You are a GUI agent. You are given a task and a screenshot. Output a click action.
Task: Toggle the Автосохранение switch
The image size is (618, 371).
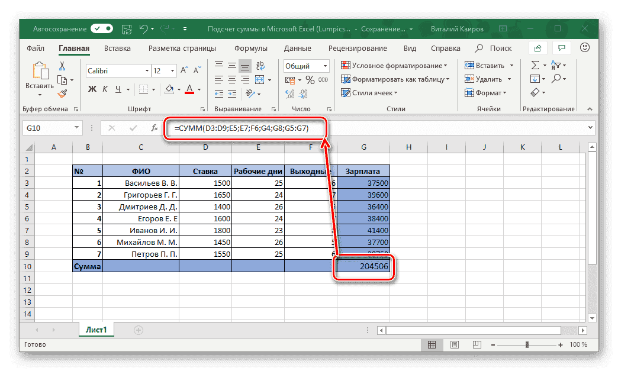[x=102, y=28]
